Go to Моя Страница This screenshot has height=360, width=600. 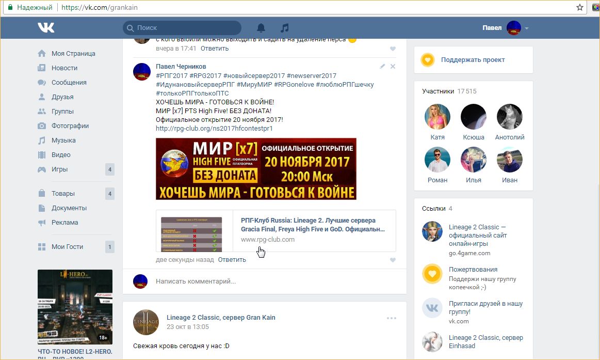pos(73,54)
